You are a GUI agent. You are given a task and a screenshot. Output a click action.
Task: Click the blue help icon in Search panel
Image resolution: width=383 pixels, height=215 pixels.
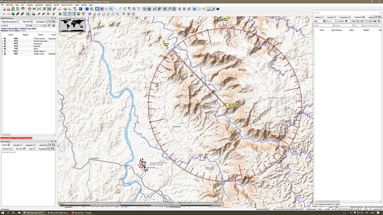pyautogui.click(x=375, y=21)
